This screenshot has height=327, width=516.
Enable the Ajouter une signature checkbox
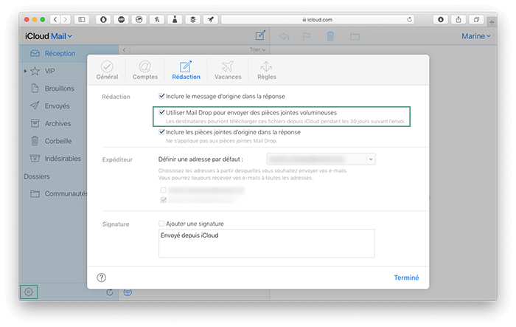pos(162,224)
